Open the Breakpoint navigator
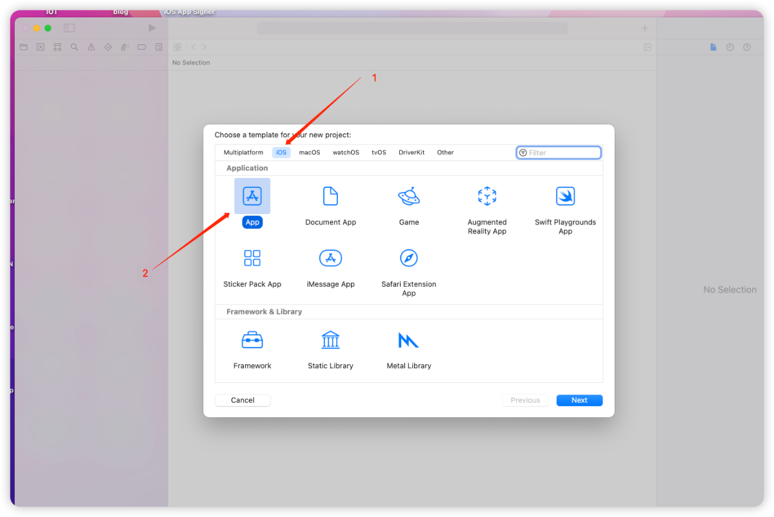The width and height of the screenshot is (774, 517). coord(141,47)
